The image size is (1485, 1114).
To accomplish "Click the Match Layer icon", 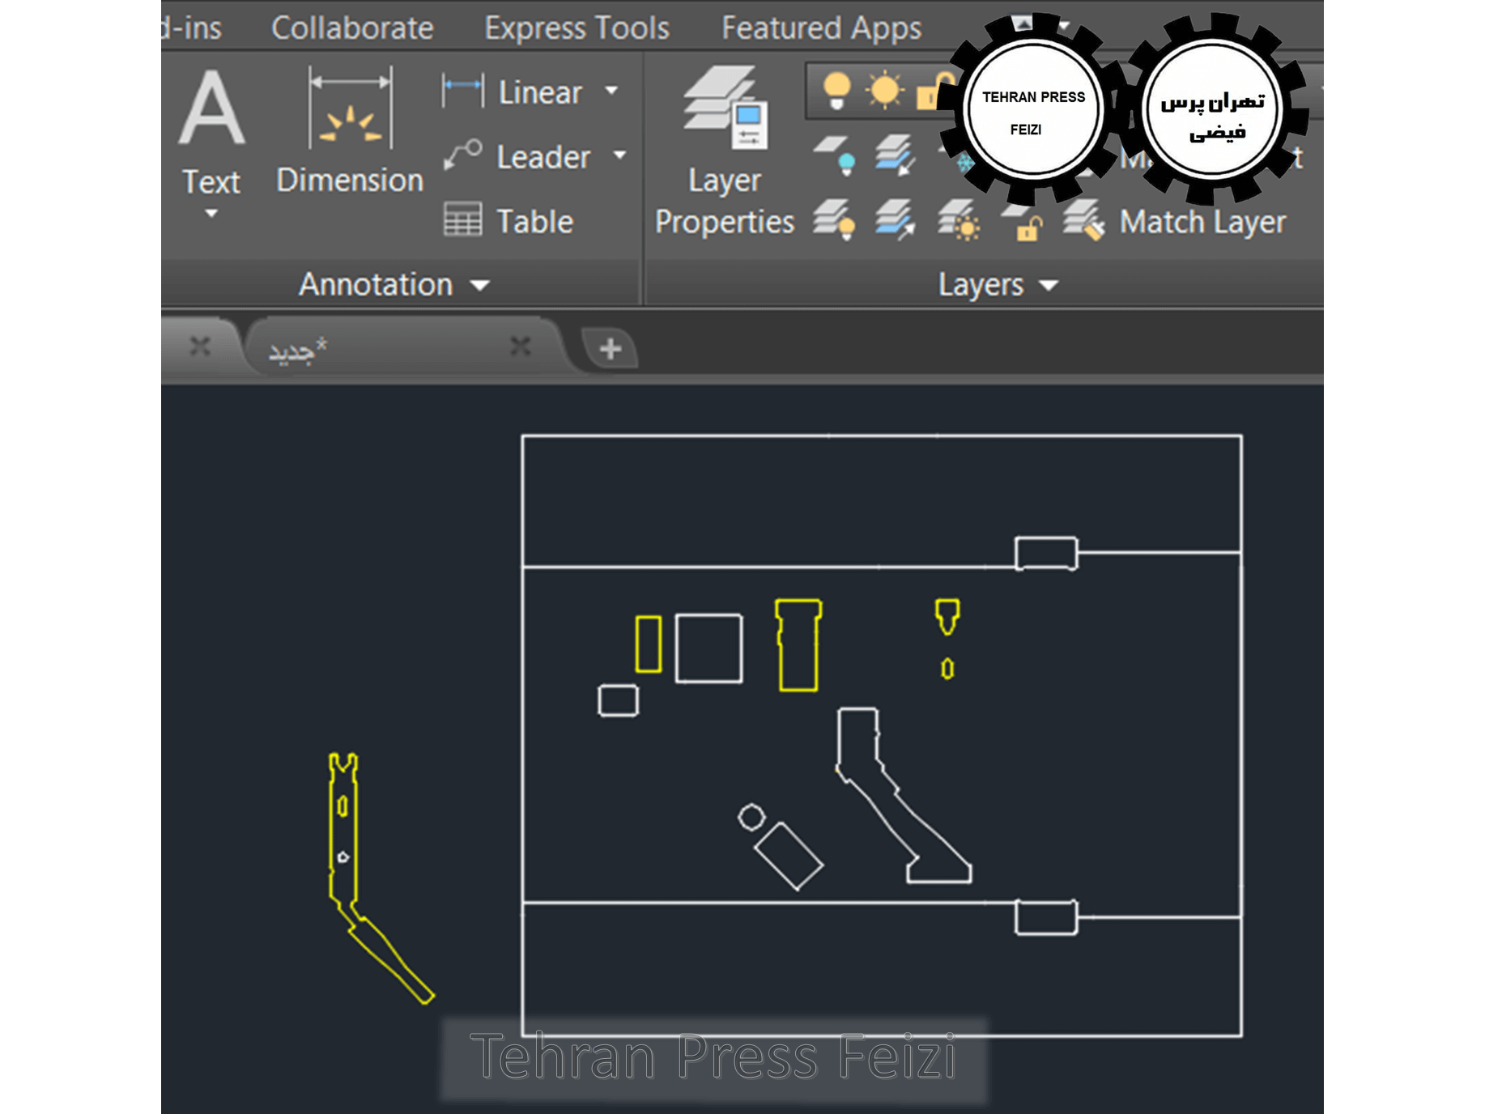I will click(x=1083, y=220).
